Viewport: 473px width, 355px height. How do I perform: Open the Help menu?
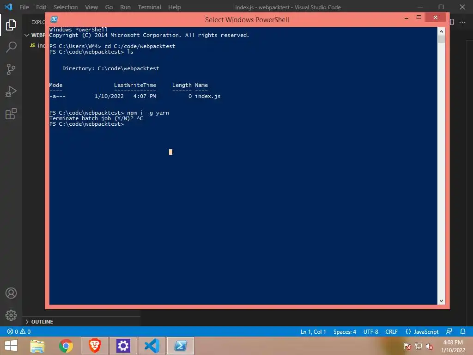[x=174, y=7]
